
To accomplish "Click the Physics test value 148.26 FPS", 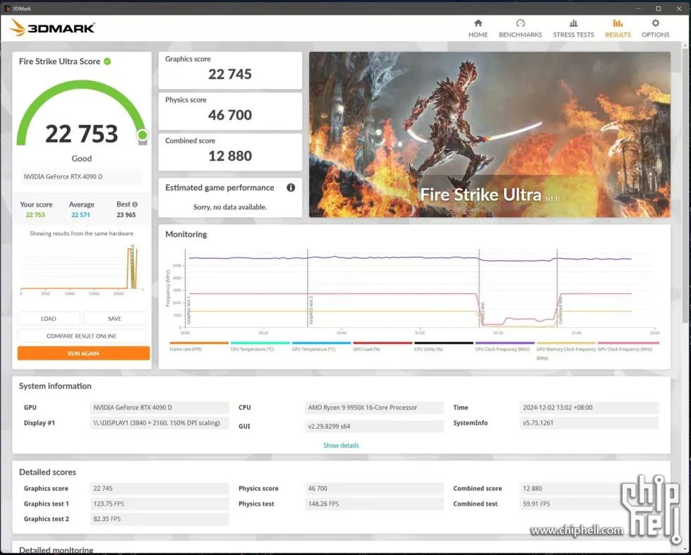I will point(373,504).
